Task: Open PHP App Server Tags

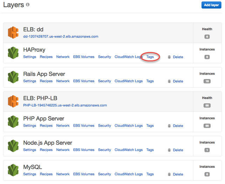Action: point(150,126)
